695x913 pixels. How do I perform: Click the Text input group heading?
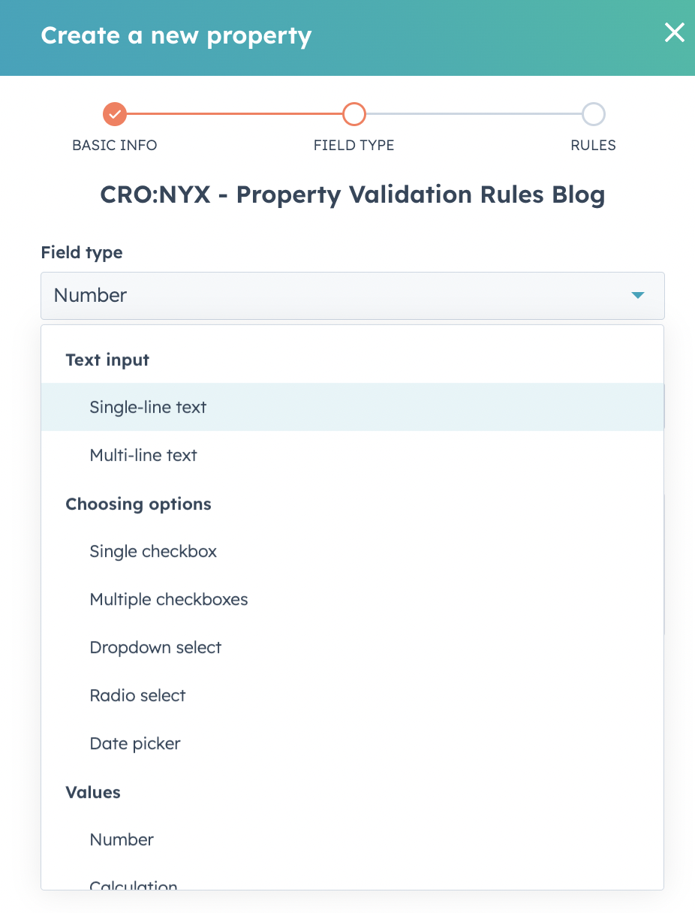pos(107,360)
